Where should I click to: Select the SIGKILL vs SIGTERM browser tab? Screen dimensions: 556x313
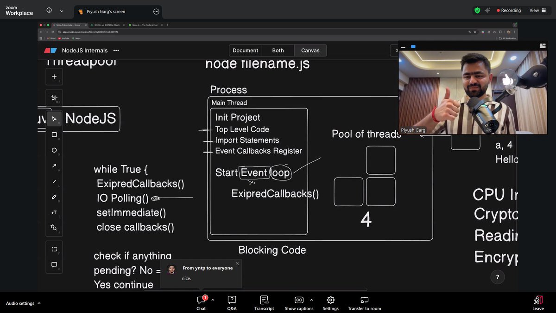pyautogui.click(x=107, y=25)
